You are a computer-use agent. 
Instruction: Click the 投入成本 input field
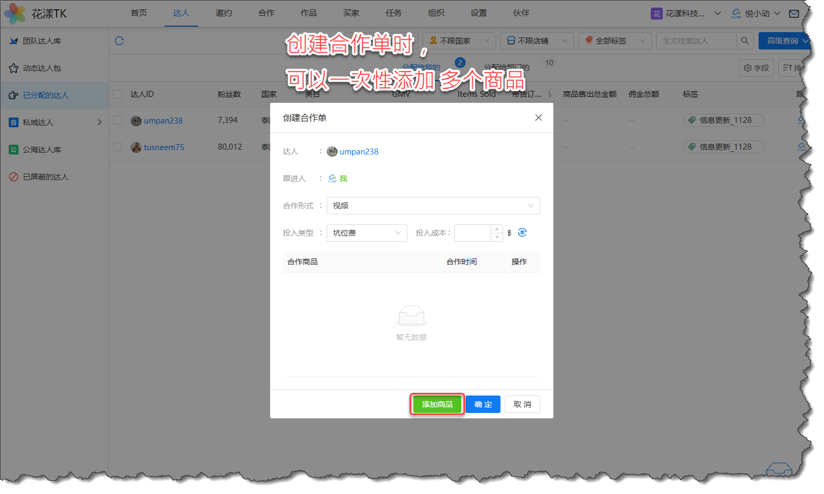[473, 233]
